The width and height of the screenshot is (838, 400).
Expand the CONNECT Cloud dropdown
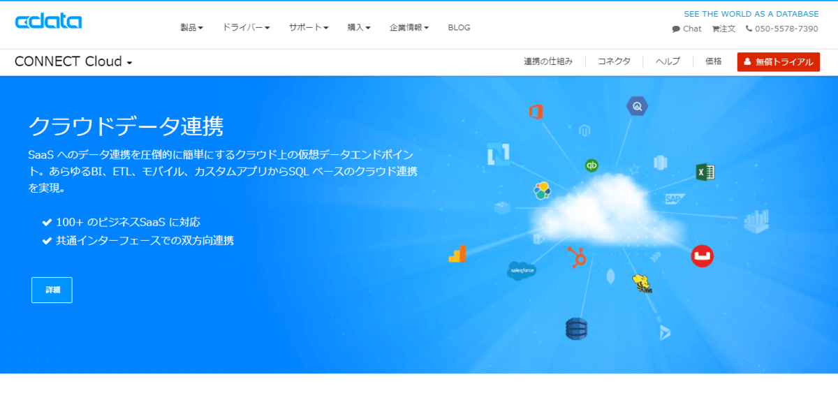pos(73,61)
